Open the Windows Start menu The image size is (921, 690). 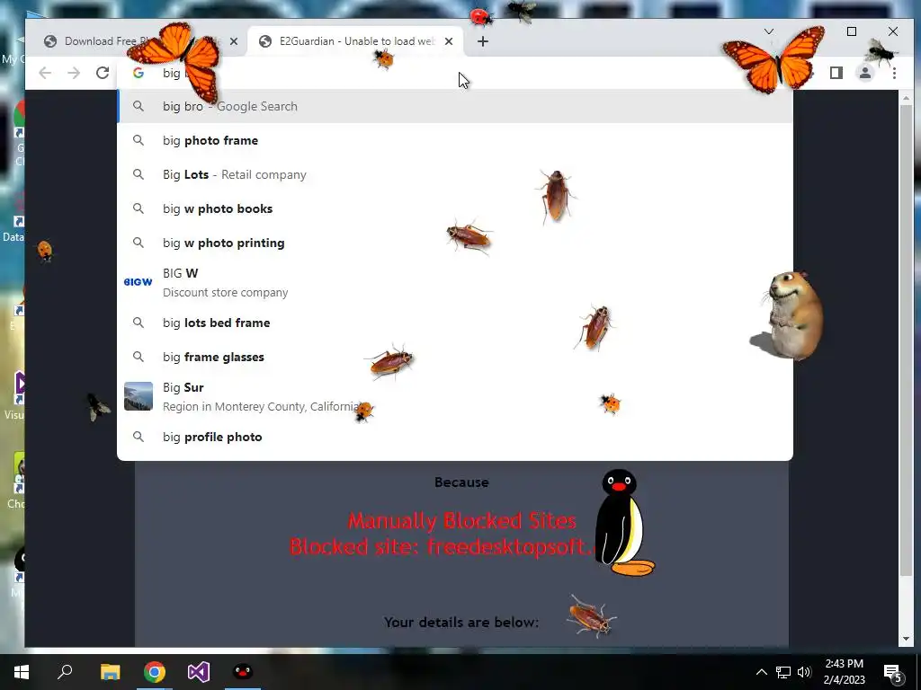click(x=22, y=672)
